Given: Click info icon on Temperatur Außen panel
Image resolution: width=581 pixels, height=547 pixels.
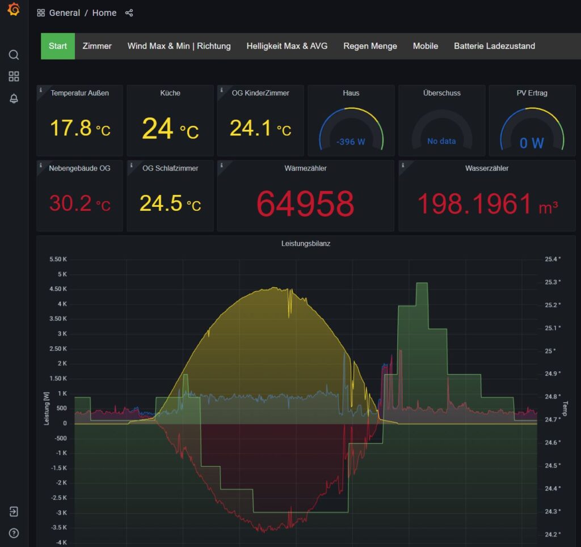Looking at the screenshot, I should pos(41,90).
